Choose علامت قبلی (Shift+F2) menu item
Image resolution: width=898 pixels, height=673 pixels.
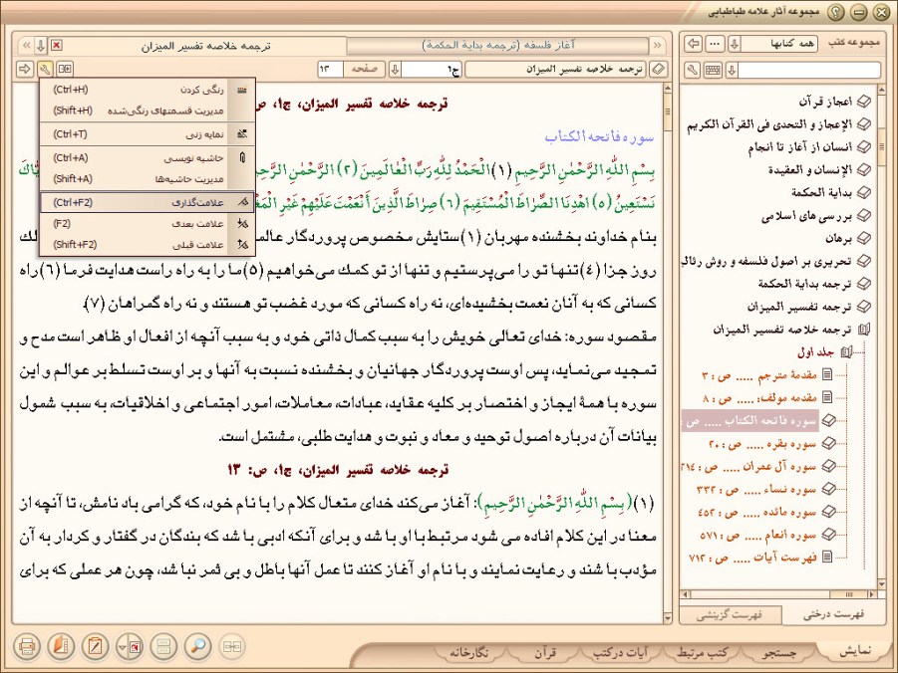coord(148,244)
